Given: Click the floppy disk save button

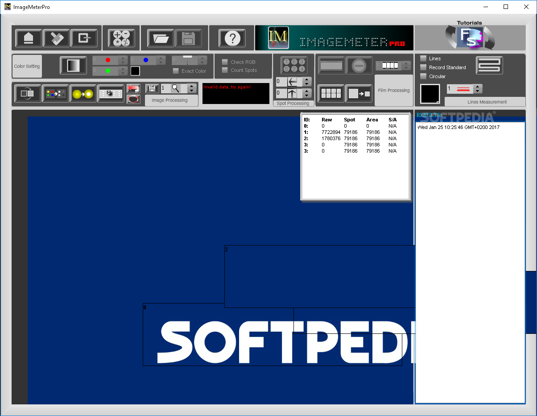Looking at the screenshot, I should [x=188, y=38].
